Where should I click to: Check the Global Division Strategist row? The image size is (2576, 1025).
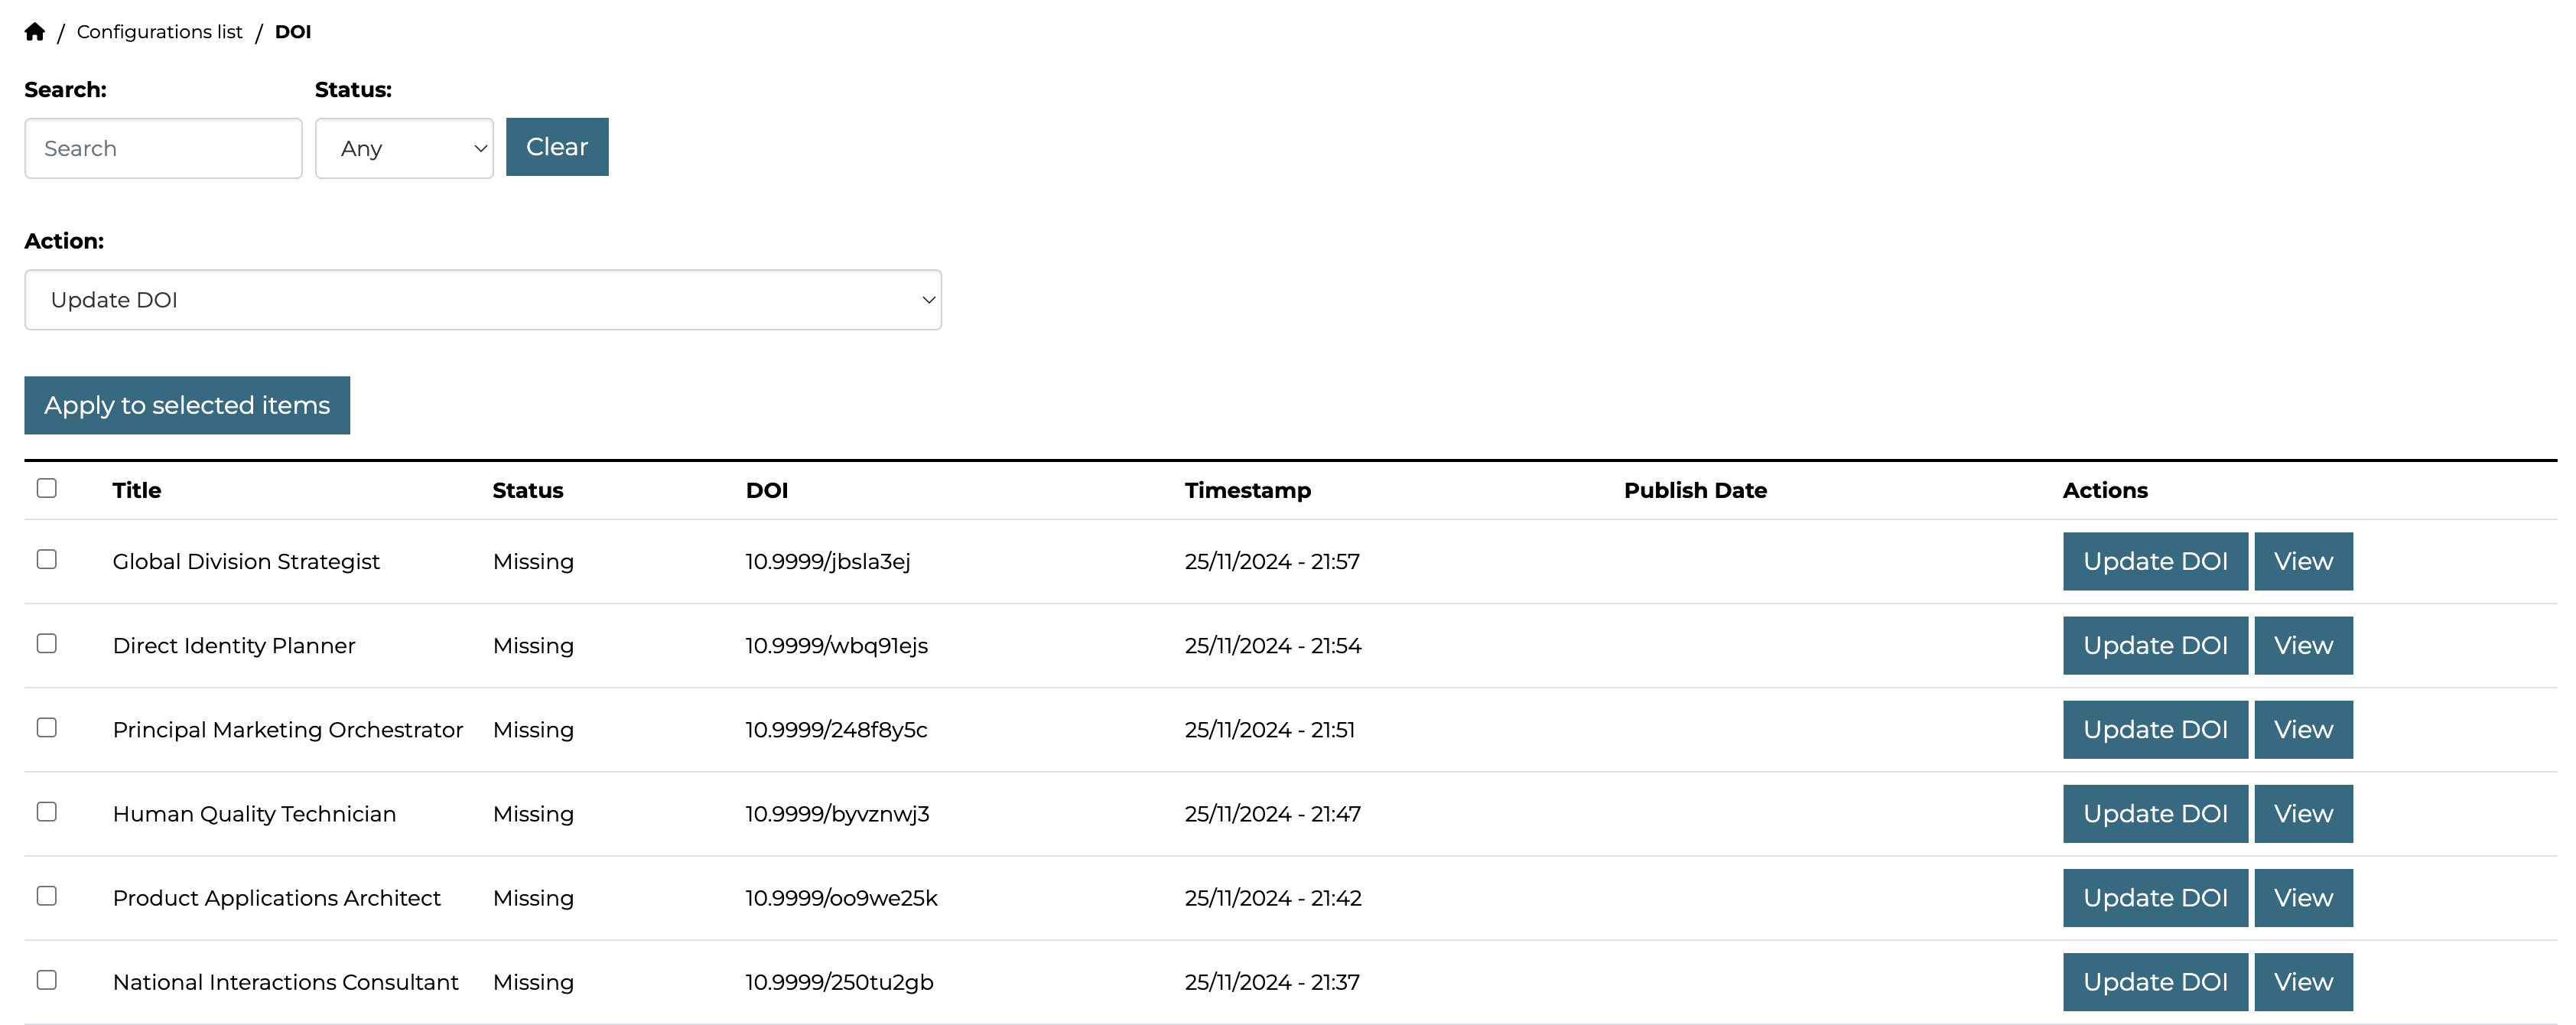point(47,559)
